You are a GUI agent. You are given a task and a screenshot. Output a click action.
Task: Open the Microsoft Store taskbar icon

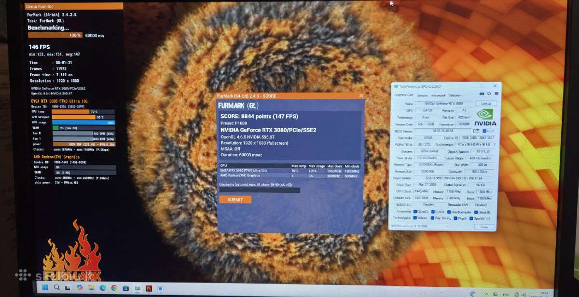coord(125,288)
